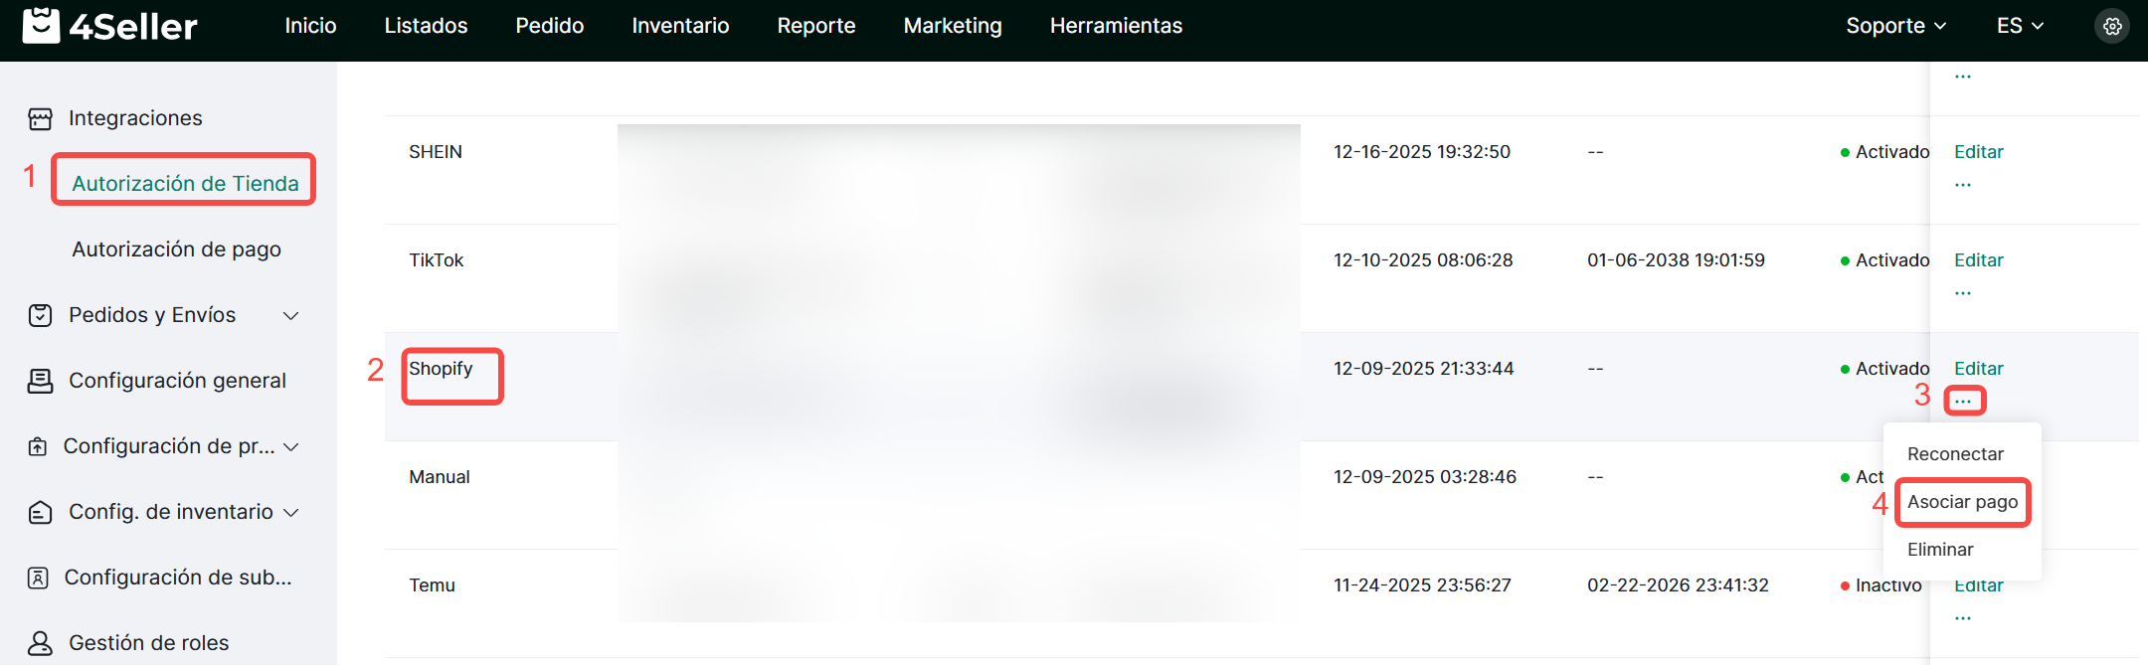The width and height of the screenshot is (2148, 665).
Task: Click the Configuración general icon
Action: tap(40, 382)
